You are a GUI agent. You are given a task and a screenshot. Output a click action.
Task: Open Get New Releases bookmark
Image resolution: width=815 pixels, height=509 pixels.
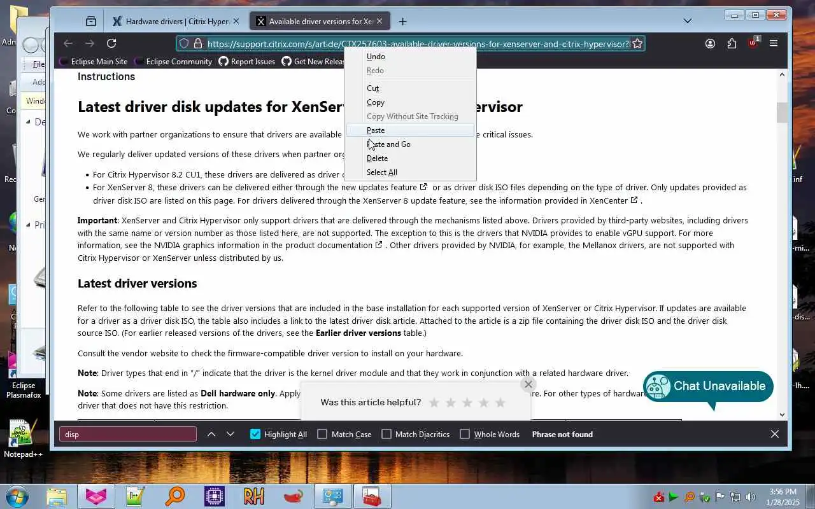313,61
